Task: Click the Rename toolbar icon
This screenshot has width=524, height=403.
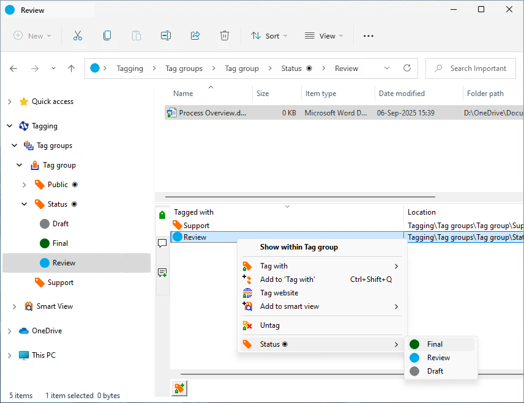Action: coord(165,36)
